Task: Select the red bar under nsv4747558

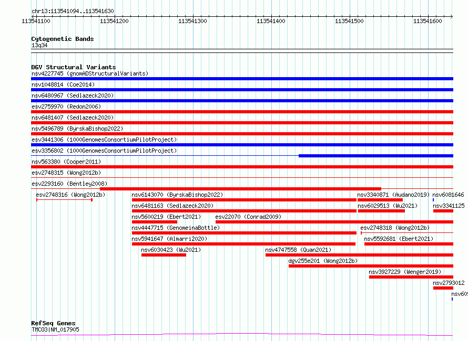Action: 359,255
